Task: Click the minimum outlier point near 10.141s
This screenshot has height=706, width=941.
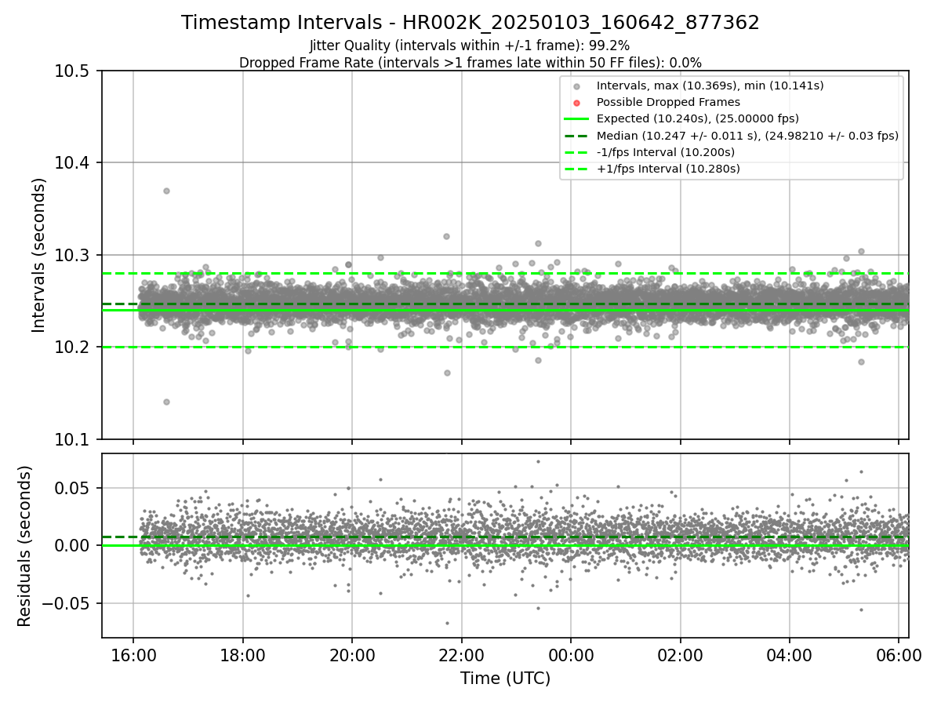Action: click(x=166, y=402)
